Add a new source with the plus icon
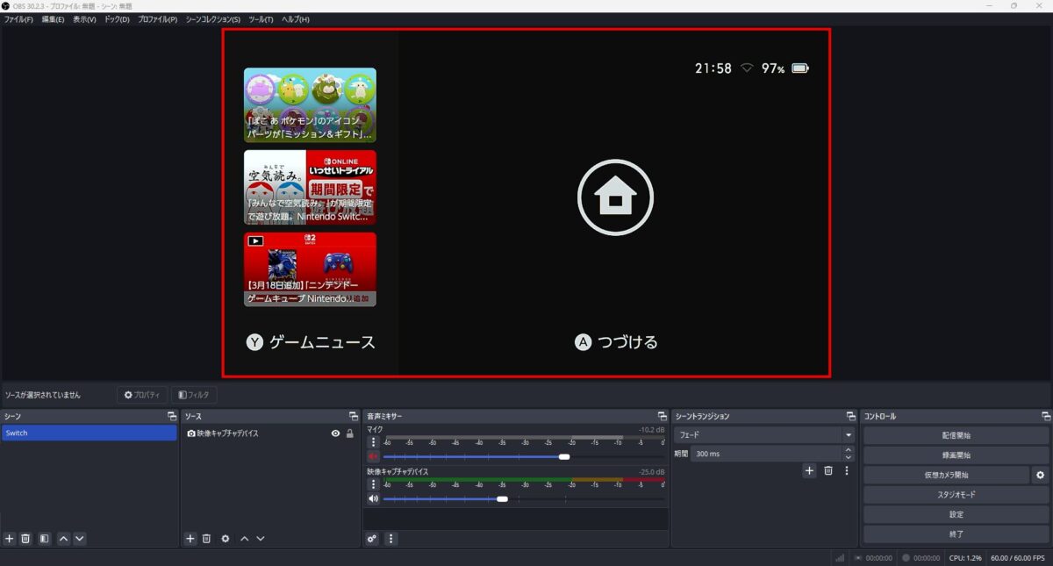Screen dimensions: 1053x566 pyautogui.click(x=190, y=538)
